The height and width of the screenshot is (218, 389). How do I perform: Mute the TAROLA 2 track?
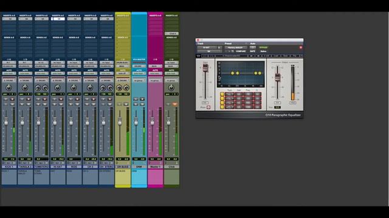point(29,104)
